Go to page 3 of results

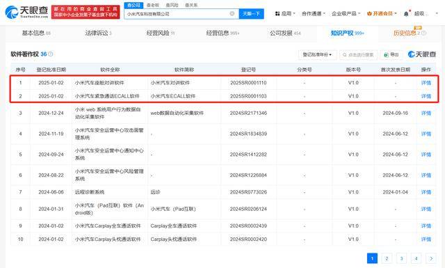pyautogui.click(x=401, y=258)
